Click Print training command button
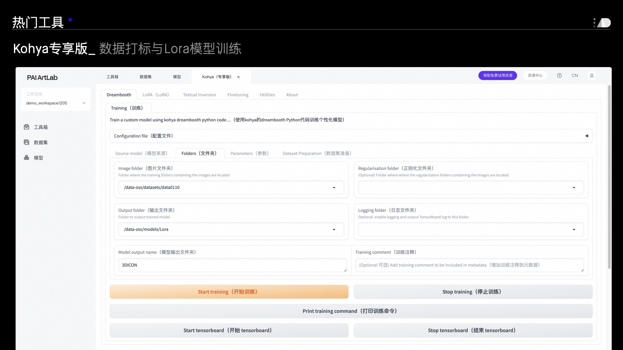This screenshot has width=623, height=350. 351,311
